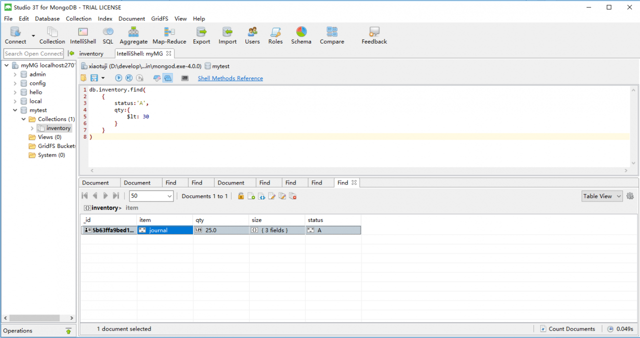Click the editor horizontal scrollbar
This screenshot has width=640, height=338.
pos(359,171)
